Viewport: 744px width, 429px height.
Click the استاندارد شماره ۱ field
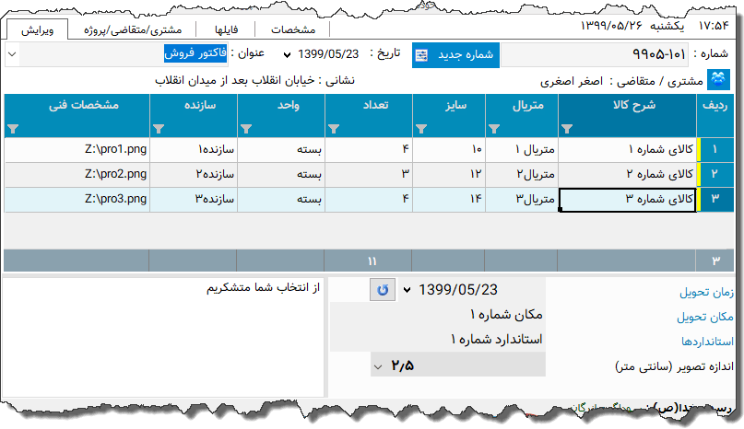point(438,340)
